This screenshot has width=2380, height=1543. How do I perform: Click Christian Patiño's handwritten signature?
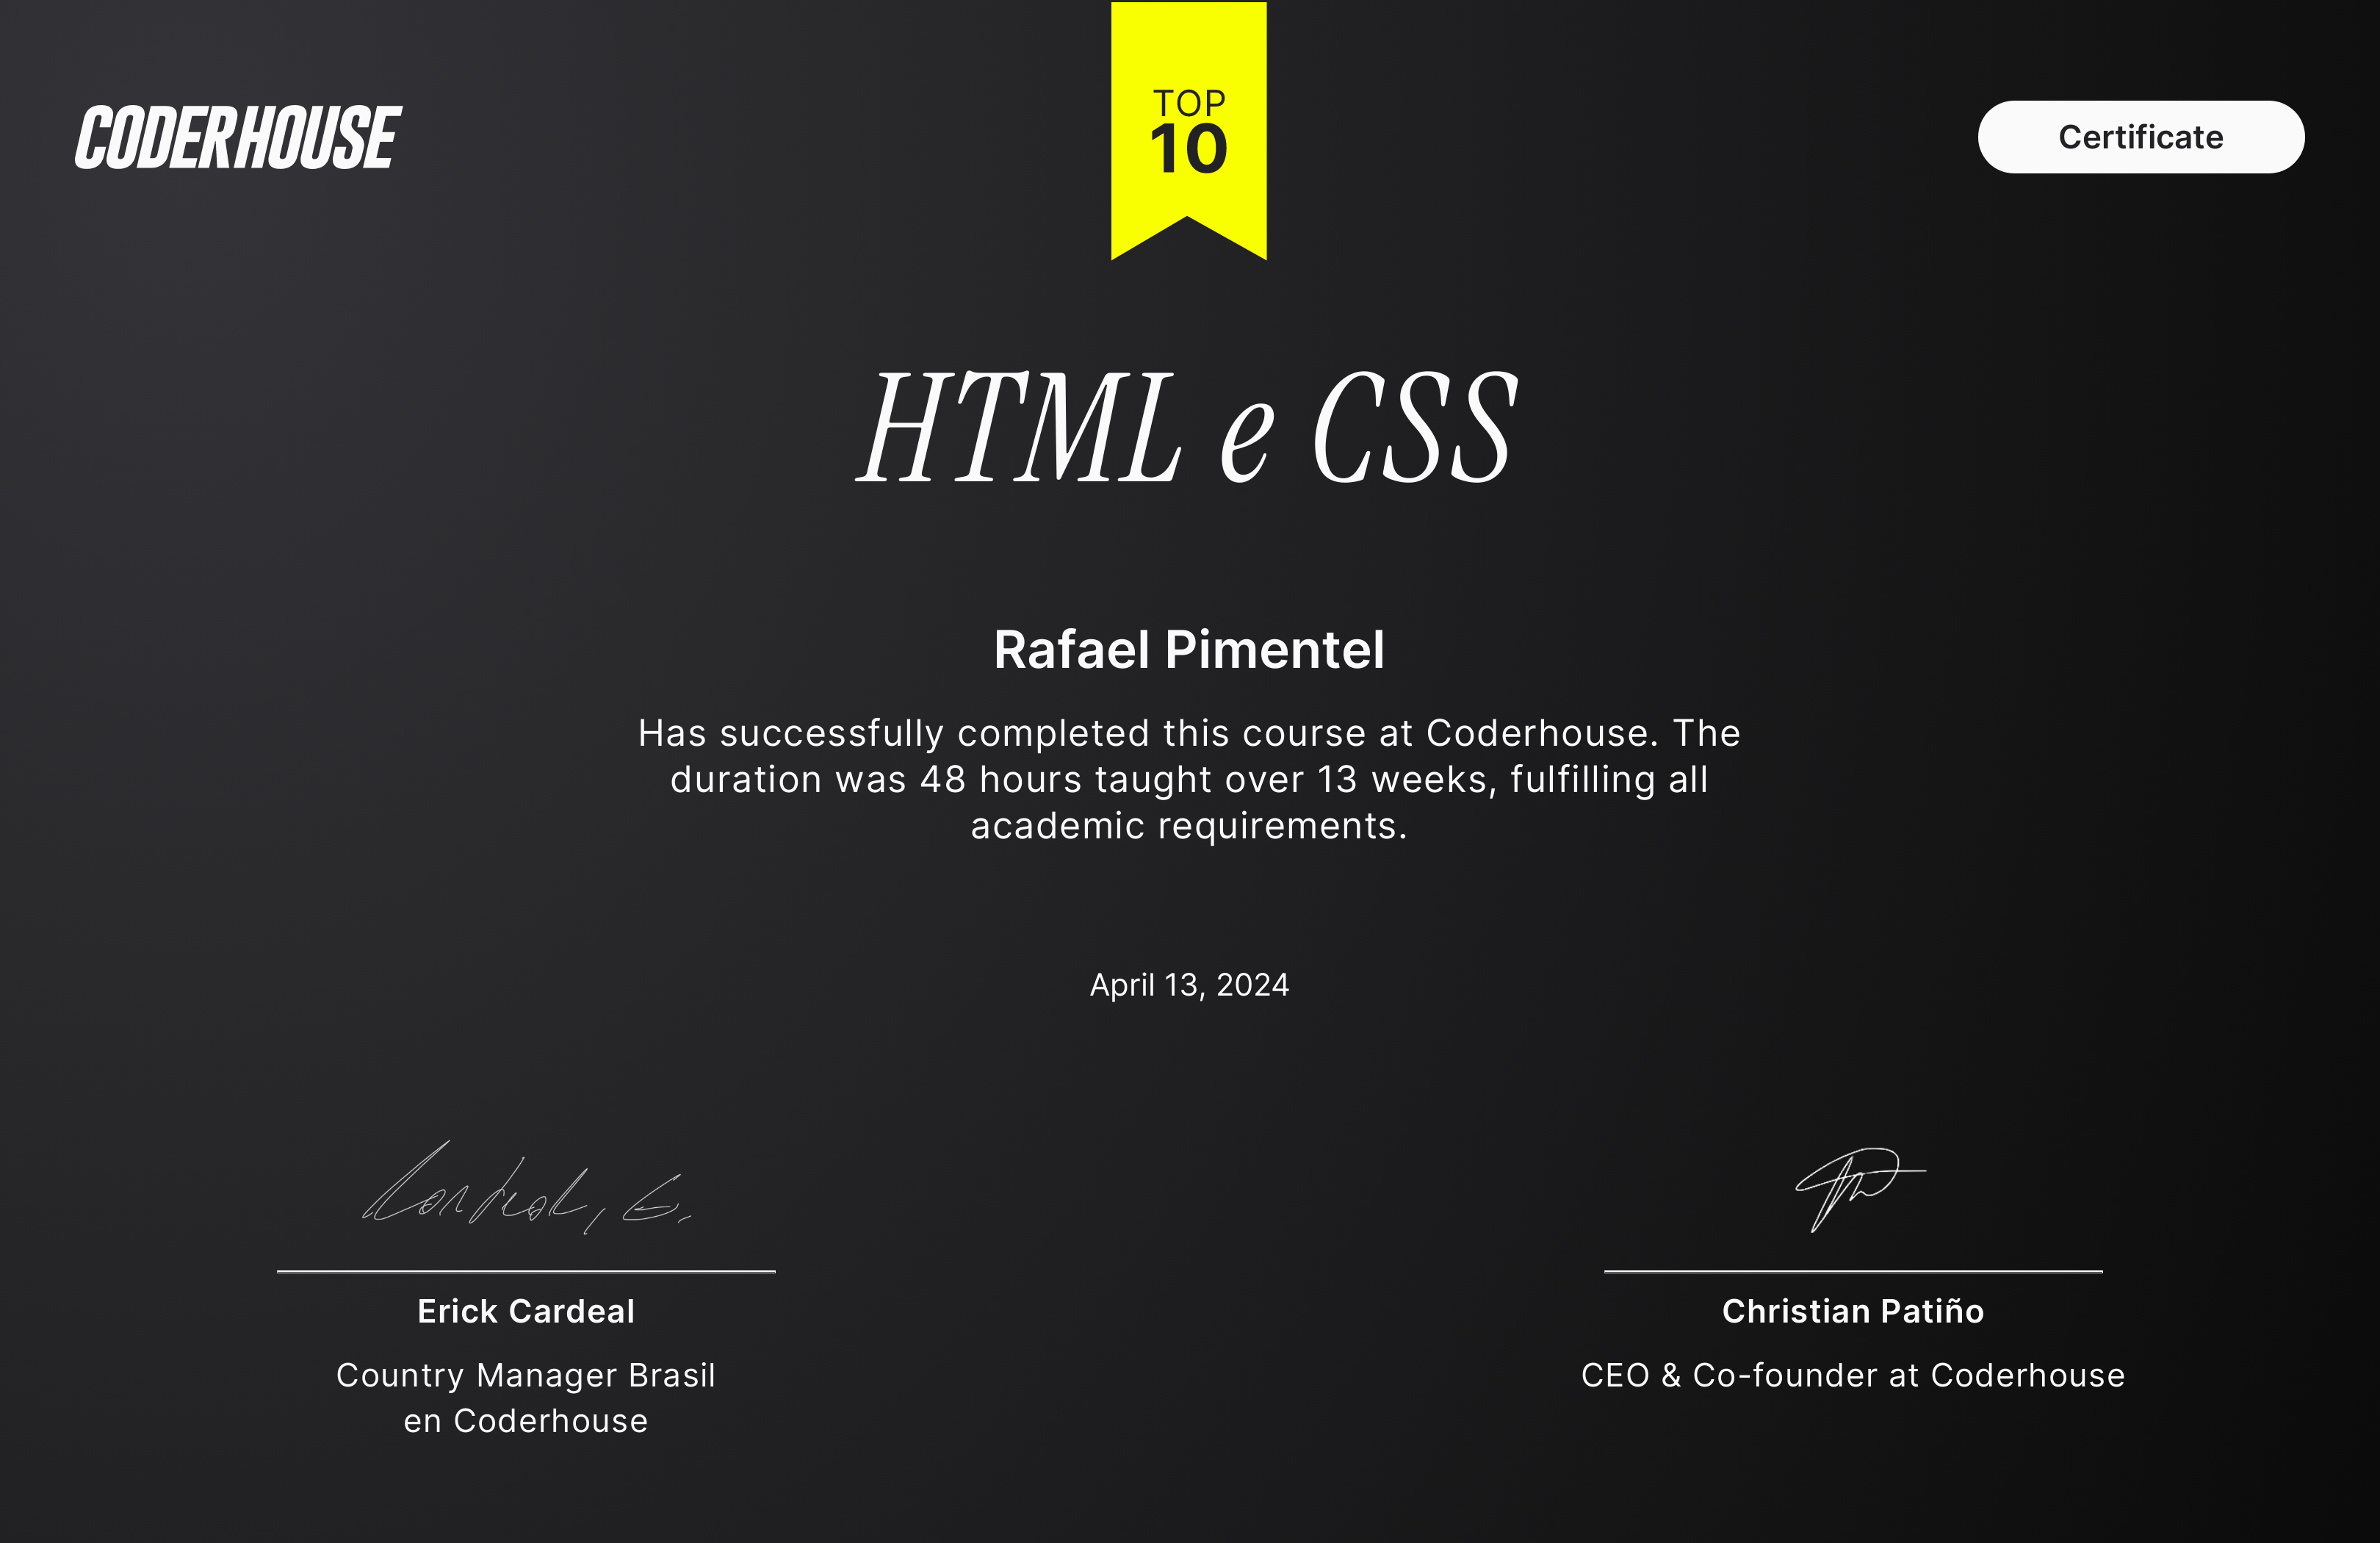pos(1859,1189)
